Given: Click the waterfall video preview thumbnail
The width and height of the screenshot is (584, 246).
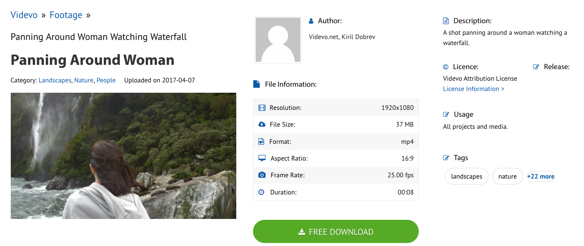Looking at the screenshot, I should [x=124, y=156].
